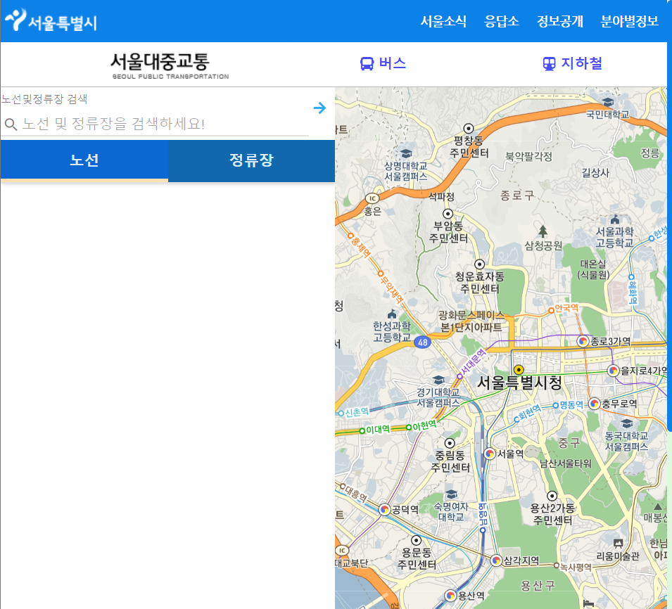Click the 회현역 station marker
The height and width of the screenshot is (609, 672).
(x=516, y=419)
